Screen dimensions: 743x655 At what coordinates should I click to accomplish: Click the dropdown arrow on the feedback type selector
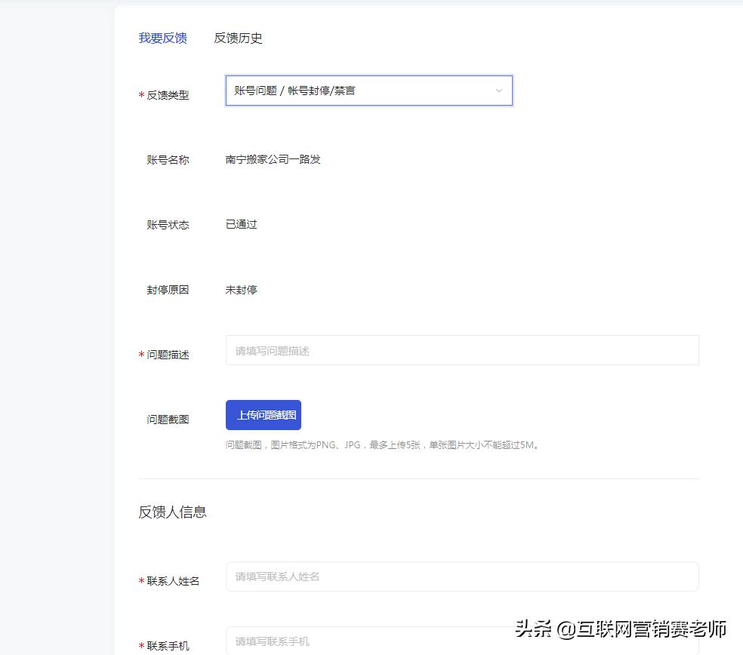tap(498, 91)
